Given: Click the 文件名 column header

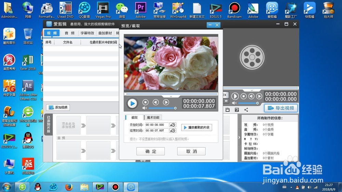Looking at the screenshot, I should point(68,42).
